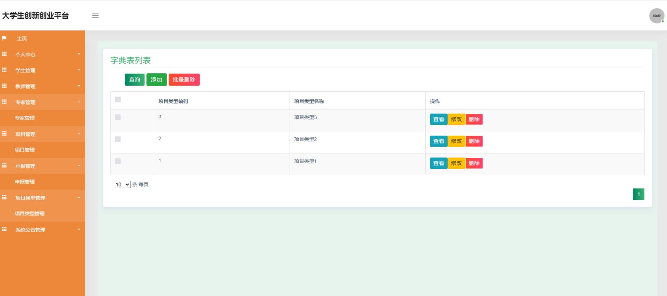The image size is (667, 296).
Task: Click the red 批量删除 button
Action: (x=184, y=80)
